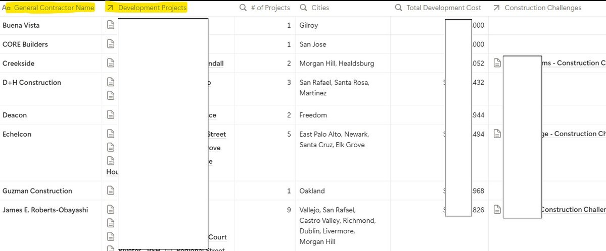This screenshot has width=606, height=251.
Task: Open the Buena Vista contractor entry
Action: click(21, 25)
